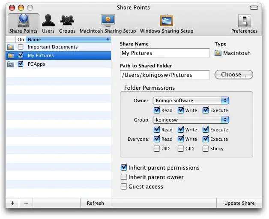Enable the GID checkbox

181,149
